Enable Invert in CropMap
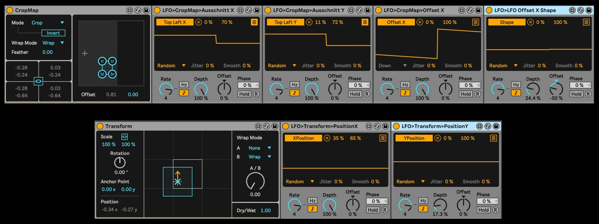Image resolution: width=599 pixels, height=224 pixels. click(x=53, y=33)
